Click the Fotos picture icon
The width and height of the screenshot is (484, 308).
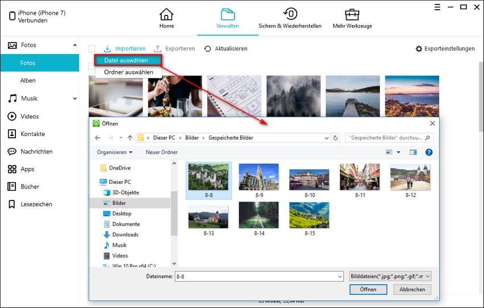pyautogui.click(x=12, y=46)
